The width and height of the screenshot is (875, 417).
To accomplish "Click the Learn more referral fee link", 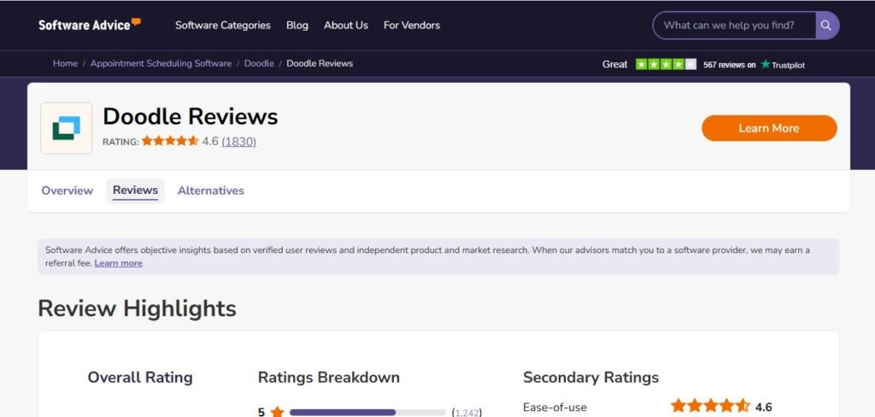I will (x=118, y=263).
